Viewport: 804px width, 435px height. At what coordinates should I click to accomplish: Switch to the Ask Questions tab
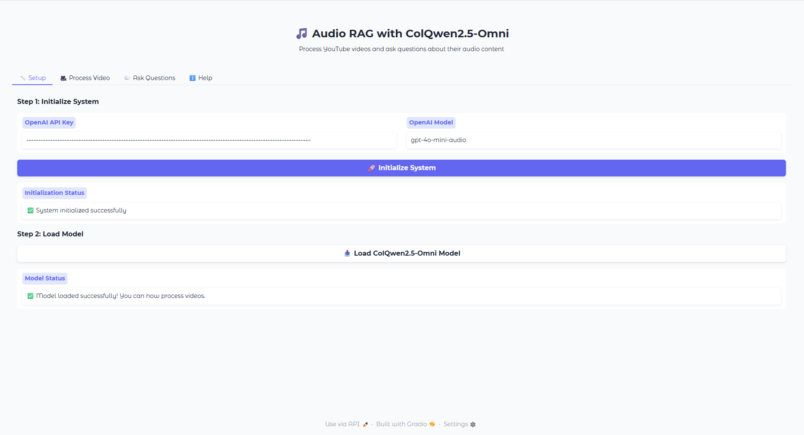[x=154, y=78]
